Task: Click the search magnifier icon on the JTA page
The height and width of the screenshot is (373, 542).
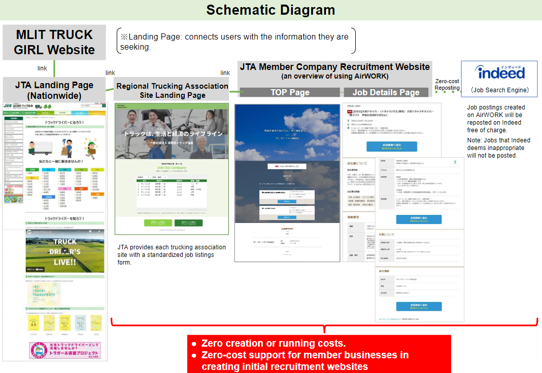Action: point(104,106)
